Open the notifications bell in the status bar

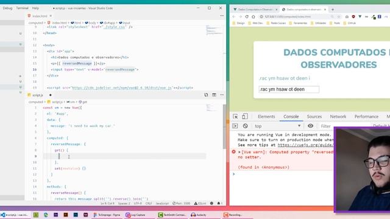219,203
